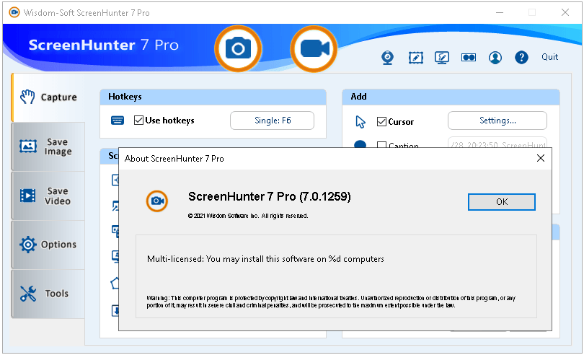Image resolution: width=584 pixels, height=355 pixels.
Task: Click the Multi-licensed installation notice text
Action: click(x=265, y=259)
